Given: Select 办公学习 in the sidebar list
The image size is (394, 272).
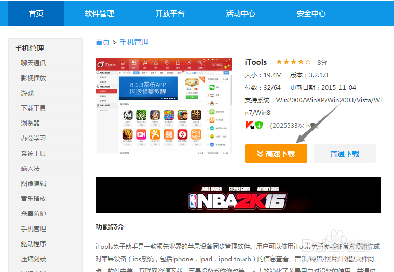Looking at the screenshot, I should point(33,139).
